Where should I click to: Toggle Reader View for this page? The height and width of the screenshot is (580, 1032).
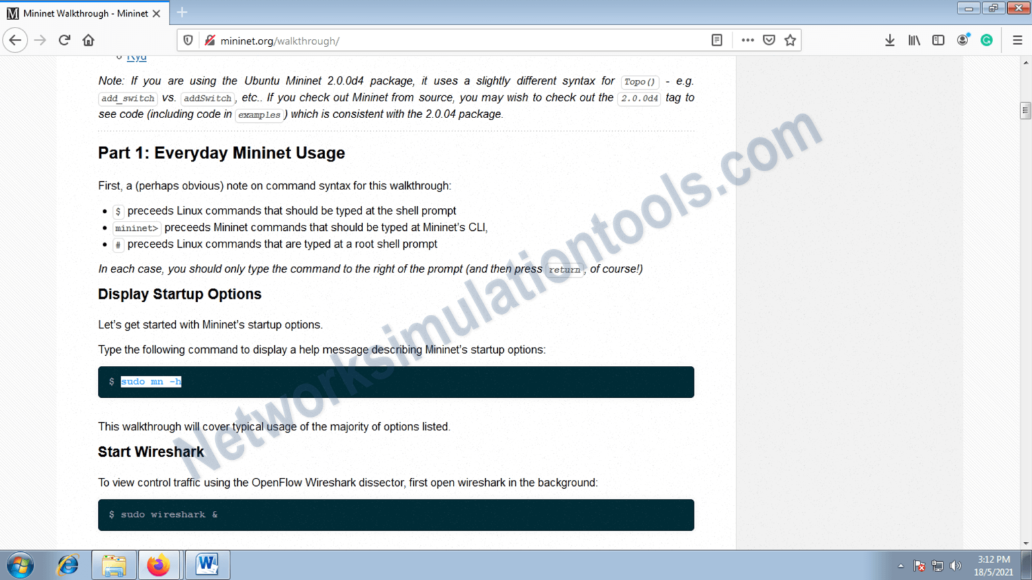717,40
